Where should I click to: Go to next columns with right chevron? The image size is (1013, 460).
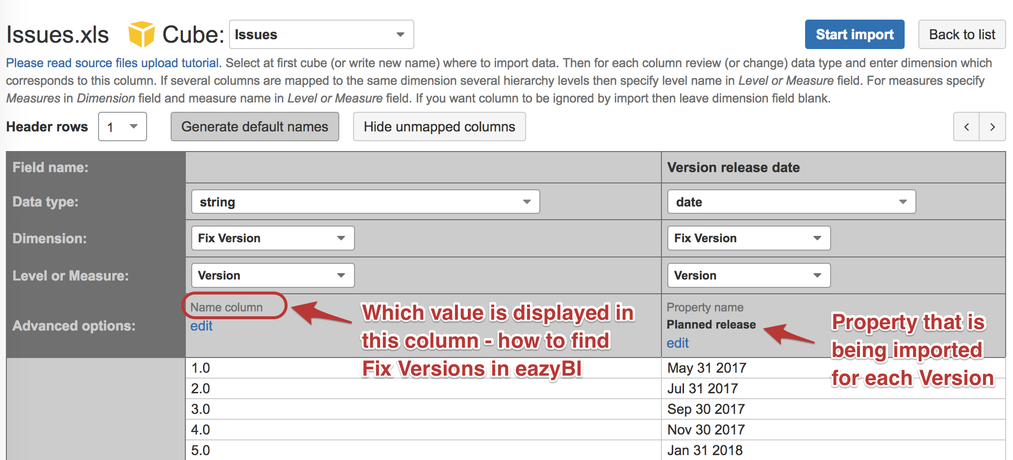click(992, 127)
